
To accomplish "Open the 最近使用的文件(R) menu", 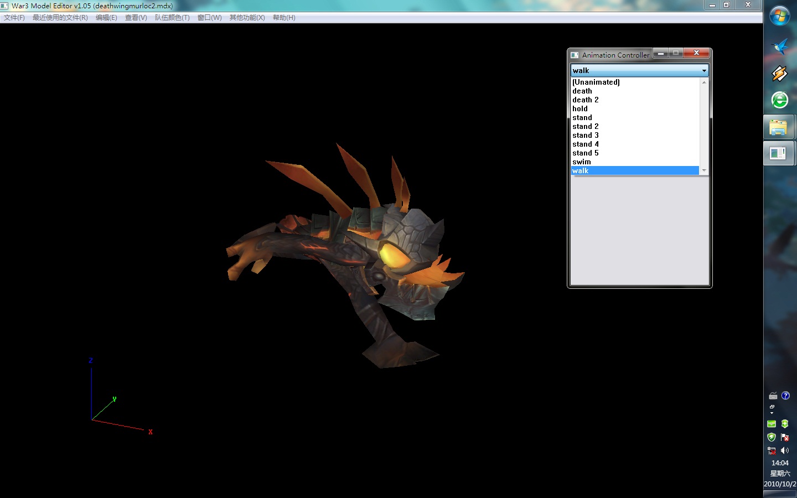I will (x=60, y=18).
